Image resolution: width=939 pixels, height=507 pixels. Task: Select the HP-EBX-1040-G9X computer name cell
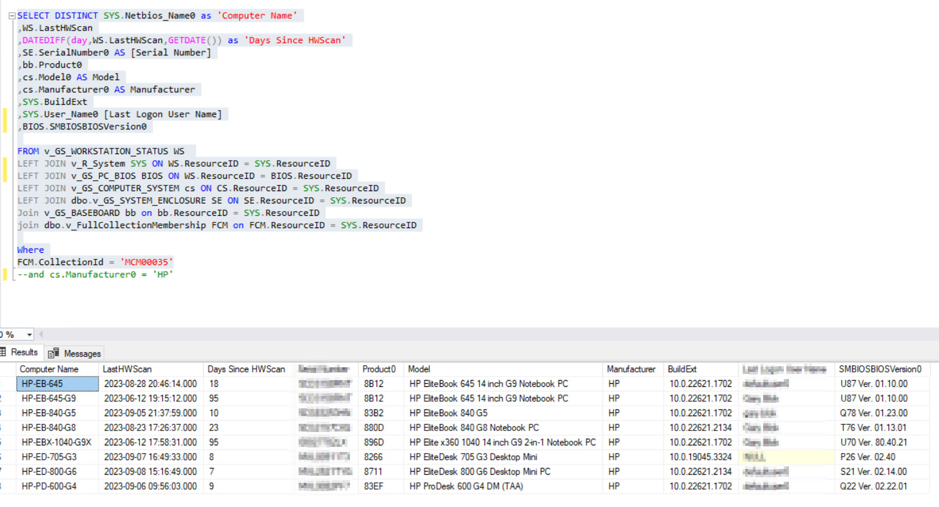[x=58, y=442]
